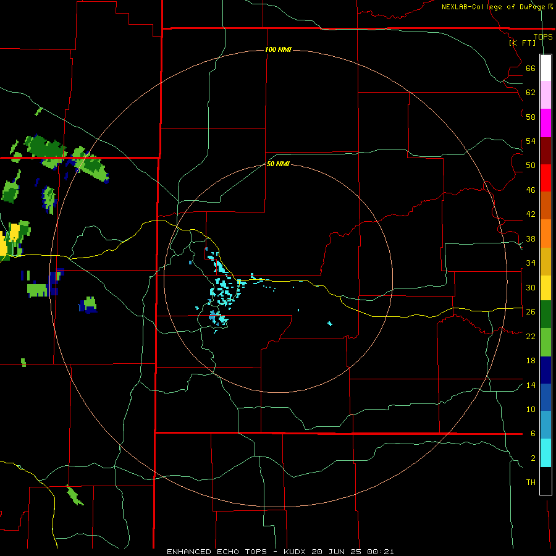Click the legend value '42'
The width and height of the screenshot is (556, 556).
pyautogui.click(x=531, y=214)
